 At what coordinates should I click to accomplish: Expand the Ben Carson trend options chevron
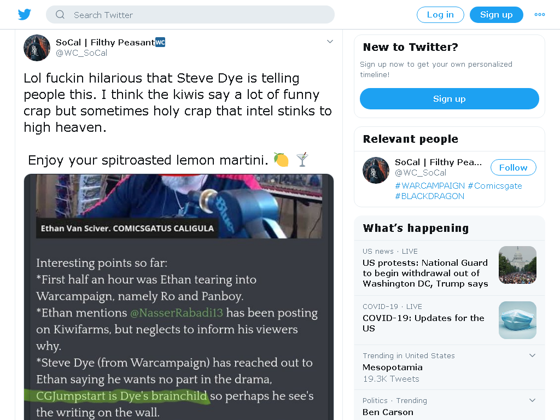[x=532, y=400]
